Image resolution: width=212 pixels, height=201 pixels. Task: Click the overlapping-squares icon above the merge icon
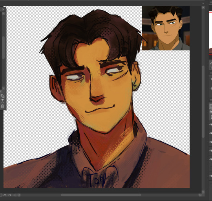click(x=2, y=96)
